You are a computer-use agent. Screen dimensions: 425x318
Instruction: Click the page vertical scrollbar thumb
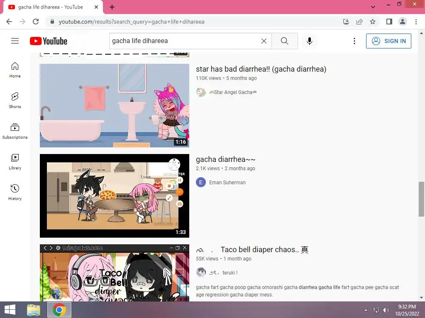pyautogui.click(x=421, y=199)
